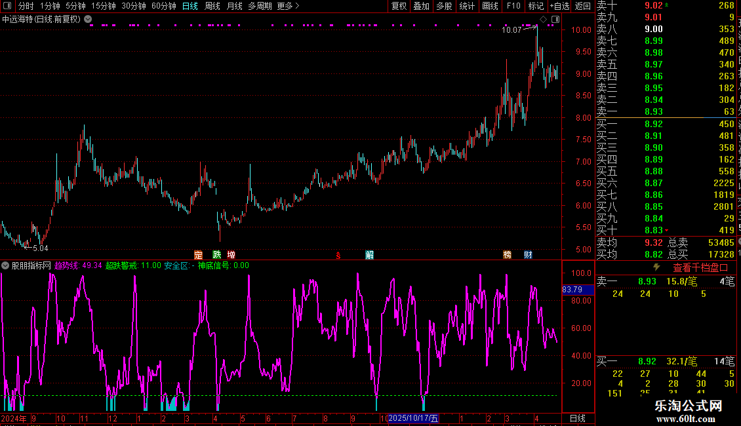This screenshot has height=426, width=741.
Task: Select the 1分钟 period tab
Action: (x=50, y=6)
